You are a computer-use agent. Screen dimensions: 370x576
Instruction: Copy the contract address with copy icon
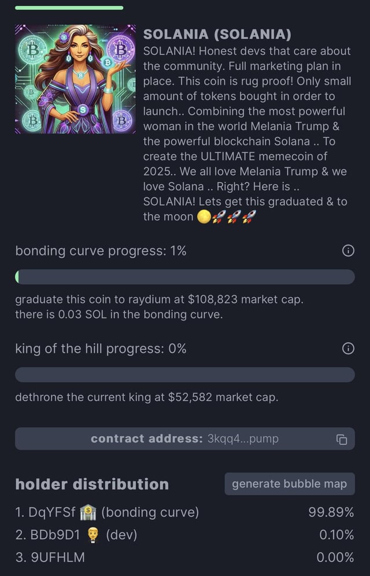(342, 439)
